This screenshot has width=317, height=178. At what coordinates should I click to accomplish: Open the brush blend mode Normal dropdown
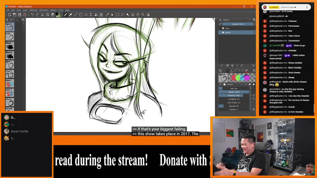coord(235,85)
